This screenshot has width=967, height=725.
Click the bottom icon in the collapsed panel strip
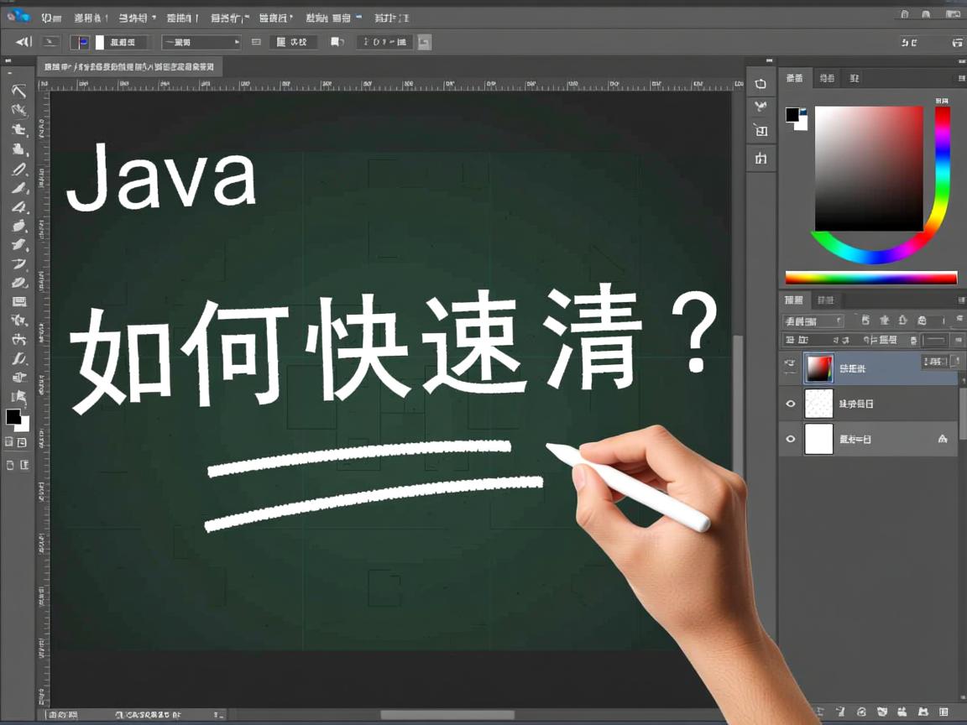point(761,158)
